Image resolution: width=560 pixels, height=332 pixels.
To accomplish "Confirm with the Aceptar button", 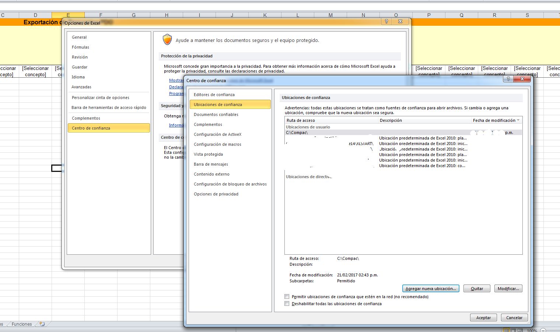I will [x=483, y=318].
